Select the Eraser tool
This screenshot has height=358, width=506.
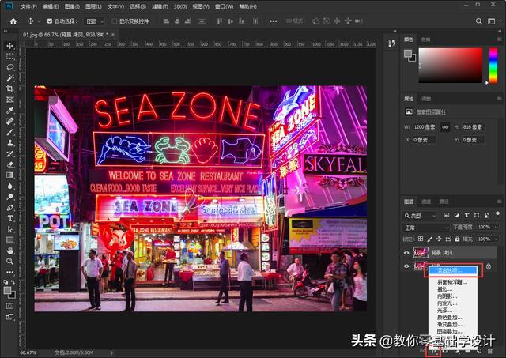pyautogui.click(x=9, y=164)
